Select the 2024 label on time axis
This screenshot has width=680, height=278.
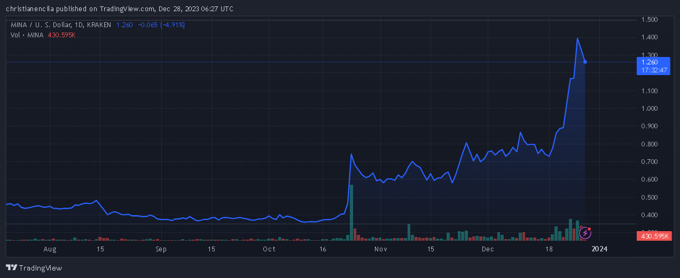click(x=600, y=249)
